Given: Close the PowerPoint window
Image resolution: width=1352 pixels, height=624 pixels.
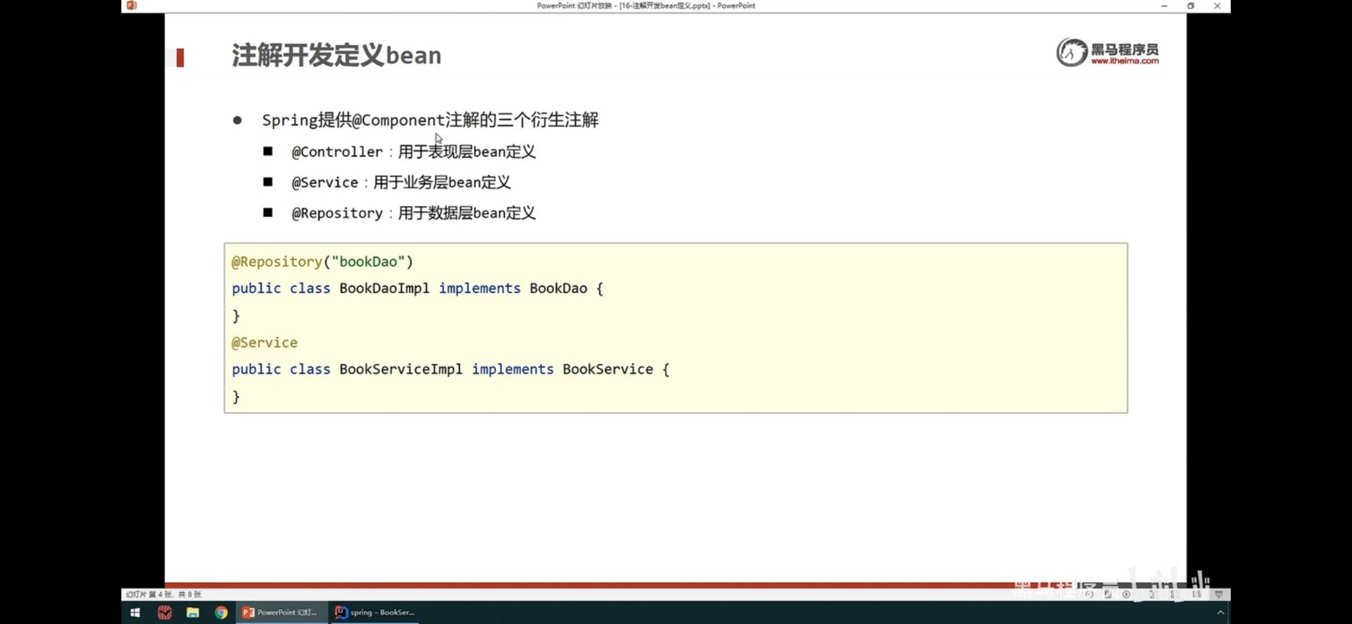Looking at the screenshot, I should pyautogui.click(x=1218, y=6).
